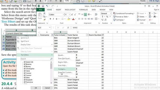Click Decrease Font Size icon
Screen dimensions: 160x90
[x=75, y=14]
